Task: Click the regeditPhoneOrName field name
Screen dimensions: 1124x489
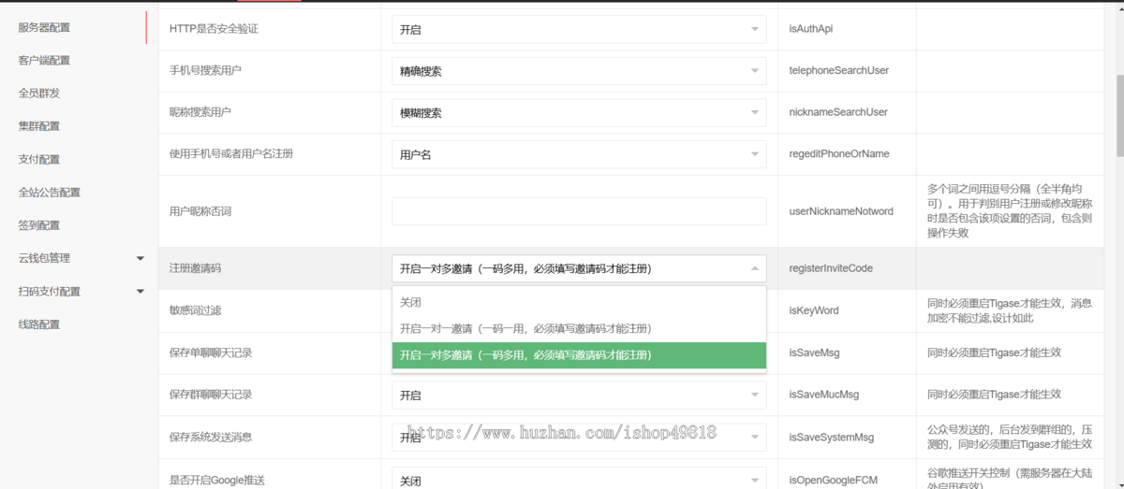Action: [x=839, y=153]
